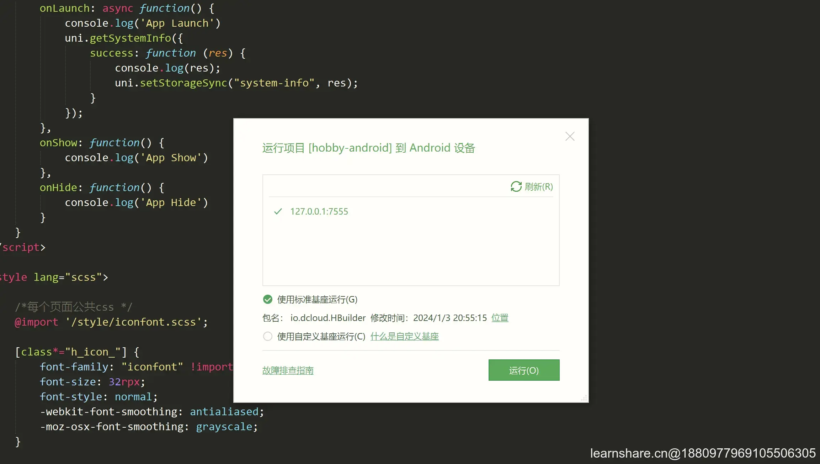
Task: Select device 127.0.0.1:7555 in list
Action: (x=319, y=211)
